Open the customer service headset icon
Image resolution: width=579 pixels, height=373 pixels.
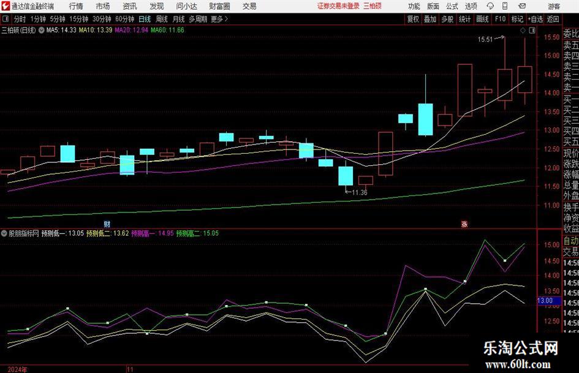pos(490,6)
